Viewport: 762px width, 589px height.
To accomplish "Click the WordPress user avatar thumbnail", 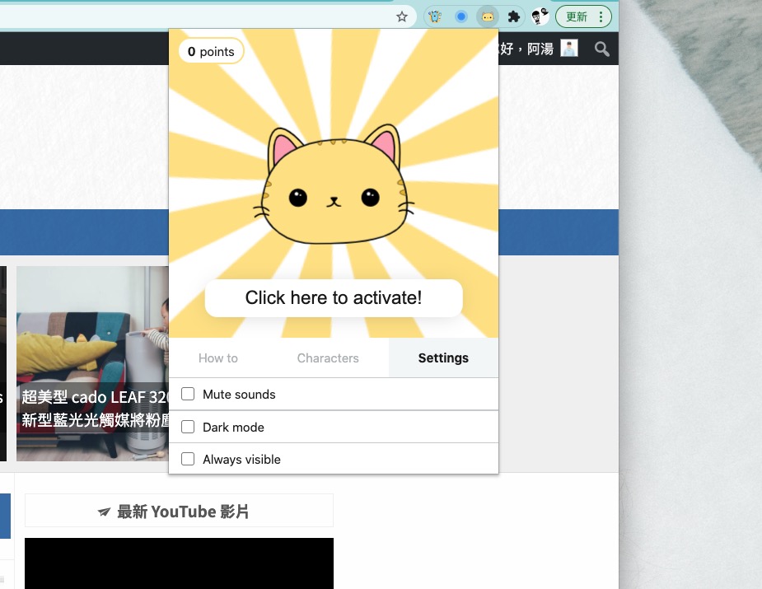I will (x=569, y=49).
